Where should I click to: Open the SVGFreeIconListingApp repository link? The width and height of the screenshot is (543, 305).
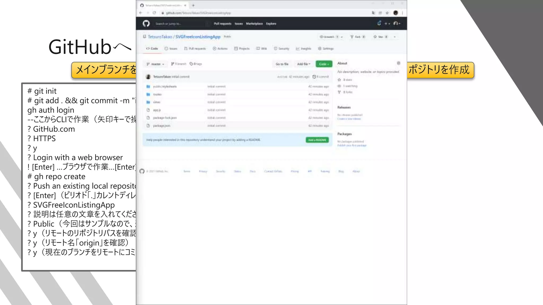tap(198, 37)
